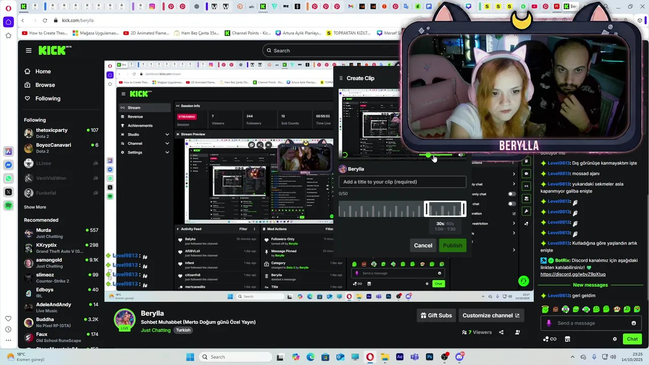The image size is (649, 365).
Task: Open asmongold recommended channel
Action: [x=61, y=263]
